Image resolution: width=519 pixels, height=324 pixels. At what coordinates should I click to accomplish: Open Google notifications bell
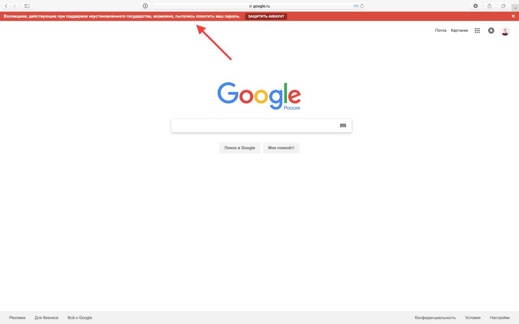(x=491, y=30)
